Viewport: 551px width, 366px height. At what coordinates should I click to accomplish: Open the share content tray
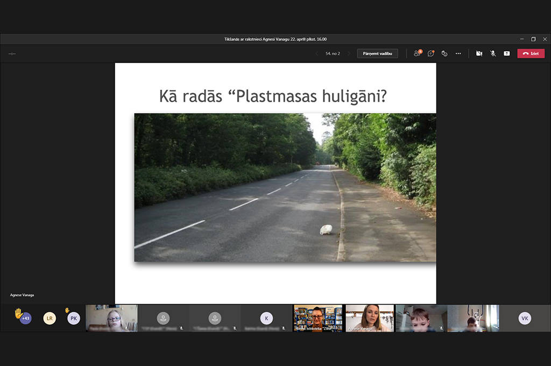coord(507,53)
